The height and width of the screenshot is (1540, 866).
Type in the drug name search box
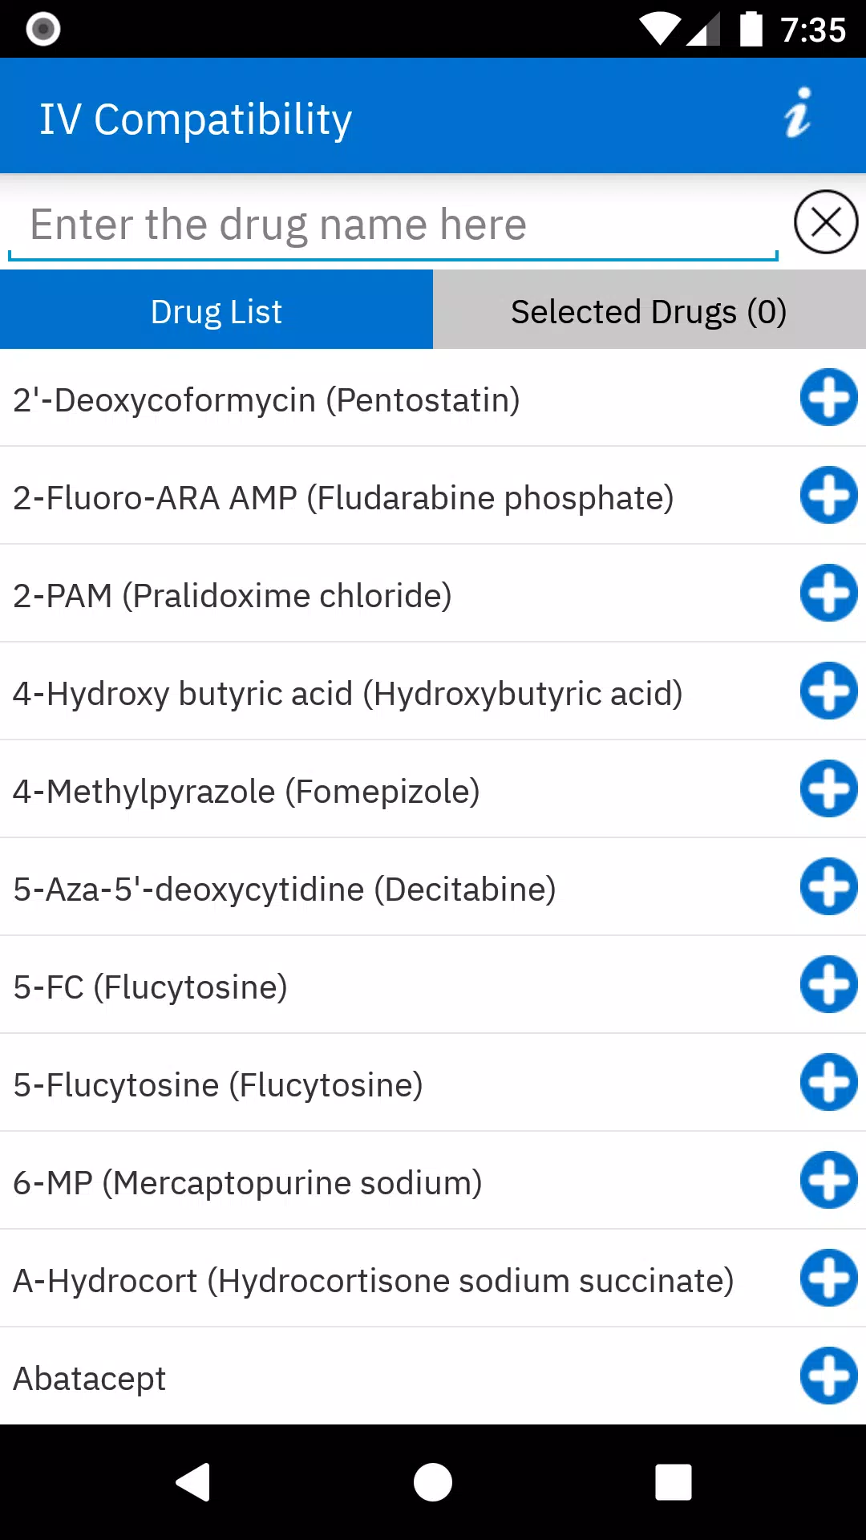393,225
